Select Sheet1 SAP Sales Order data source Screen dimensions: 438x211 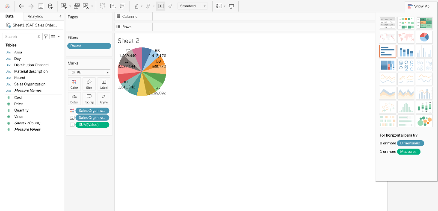[x=32, y=25]
